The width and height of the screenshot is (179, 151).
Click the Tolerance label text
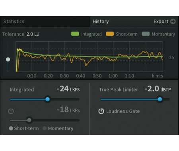click(x=13, y=34)
